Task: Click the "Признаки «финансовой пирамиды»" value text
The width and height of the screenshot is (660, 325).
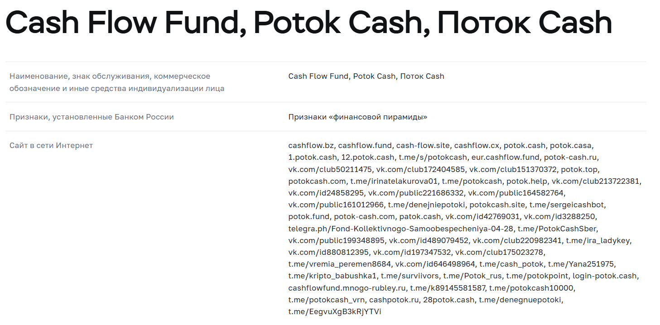Action: pos(358,117)
